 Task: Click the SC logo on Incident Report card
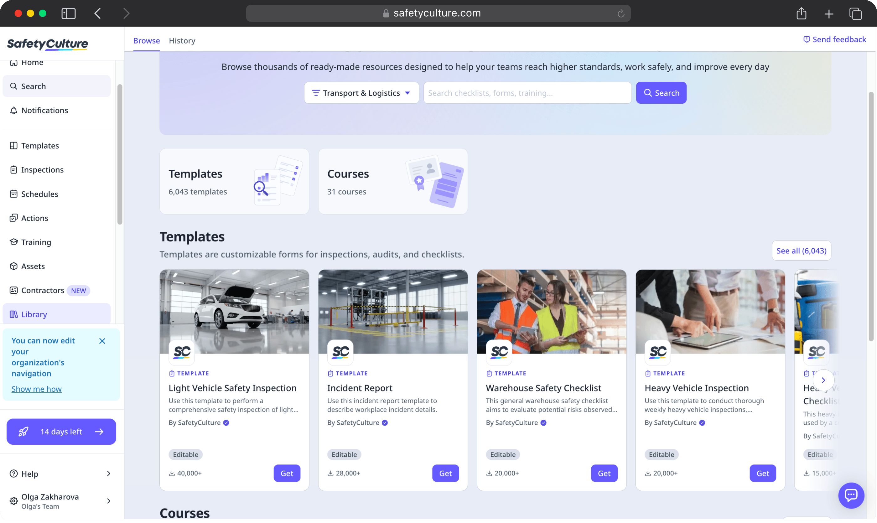point(340,352)
